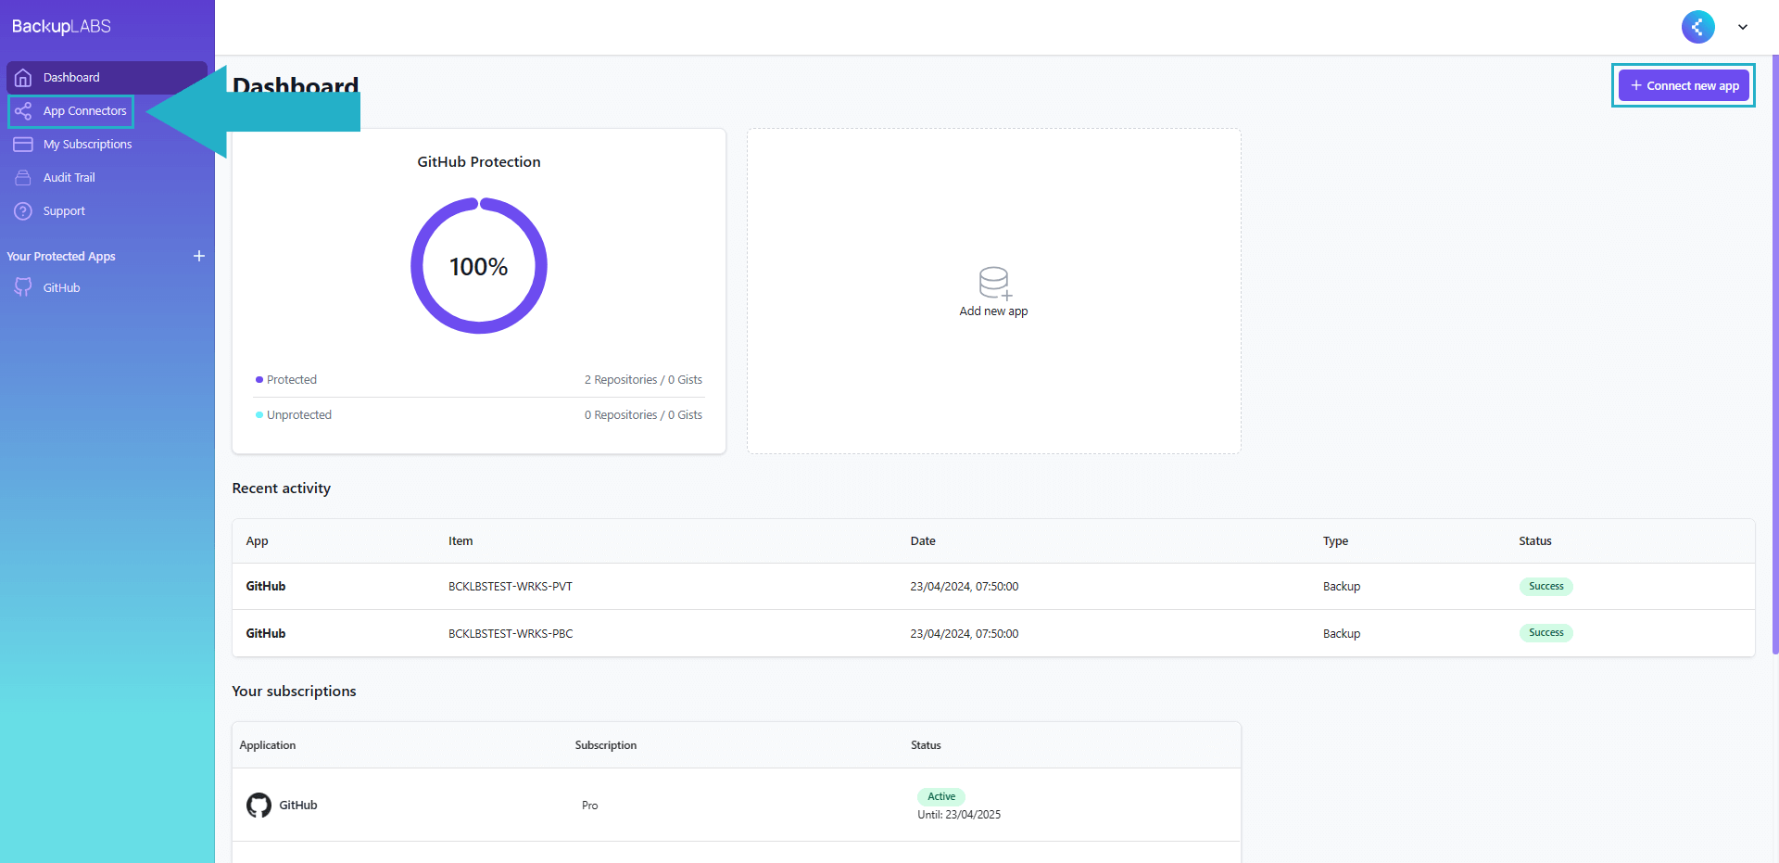Screen dimensions: 1779x863
Task: Click Add new app label
Action: (993, 311)
